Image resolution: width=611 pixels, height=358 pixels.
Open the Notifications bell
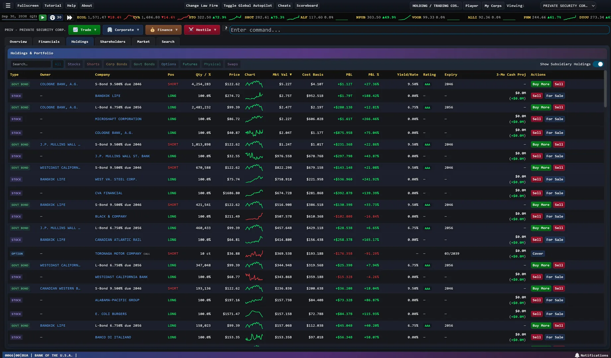(591, 355)
